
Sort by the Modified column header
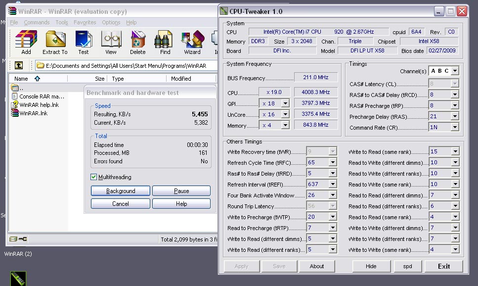[x=192, y=79]
